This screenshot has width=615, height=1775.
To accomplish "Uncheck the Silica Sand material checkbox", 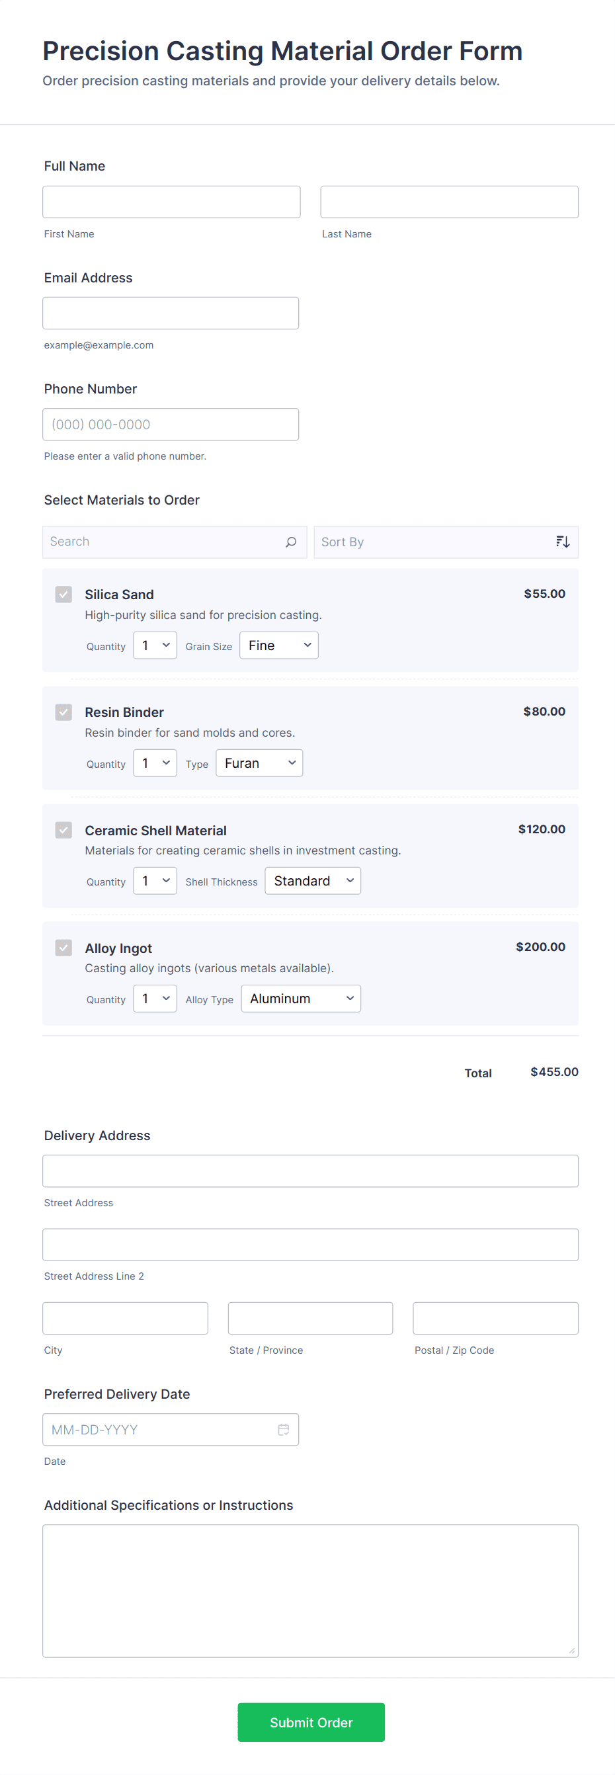I will (x=63, y=594).
